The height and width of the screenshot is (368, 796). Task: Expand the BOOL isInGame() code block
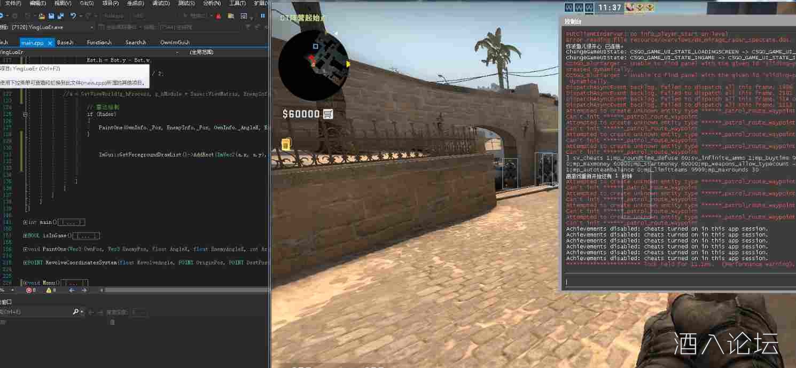[x=25, y=236]
